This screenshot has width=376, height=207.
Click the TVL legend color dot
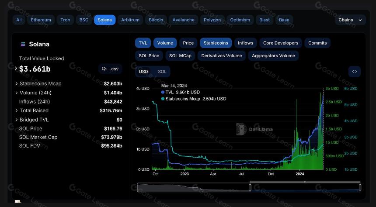(163, 92)
